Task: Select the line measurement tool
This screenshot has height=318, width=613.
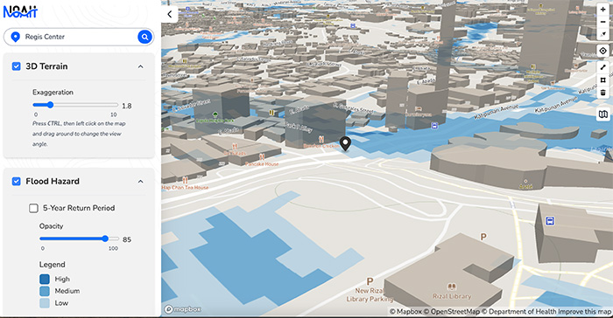Action: click(x=602, y=67)
